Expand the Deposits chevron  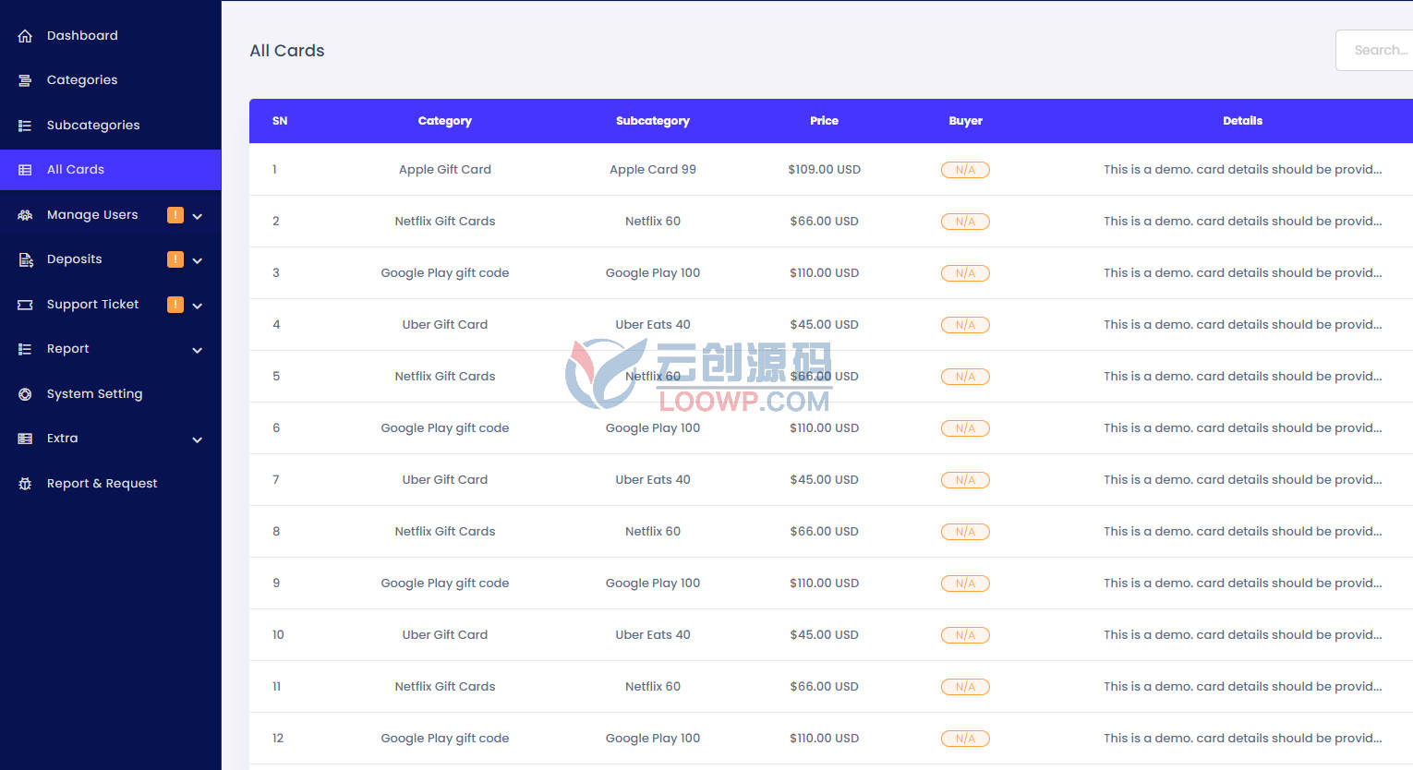point(197,260)
